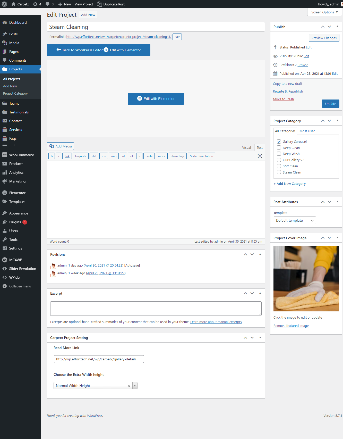Expand the Normal Width Height dropdown
The width and height of the screenshot is (343, 439).
(x=135, y=386)
